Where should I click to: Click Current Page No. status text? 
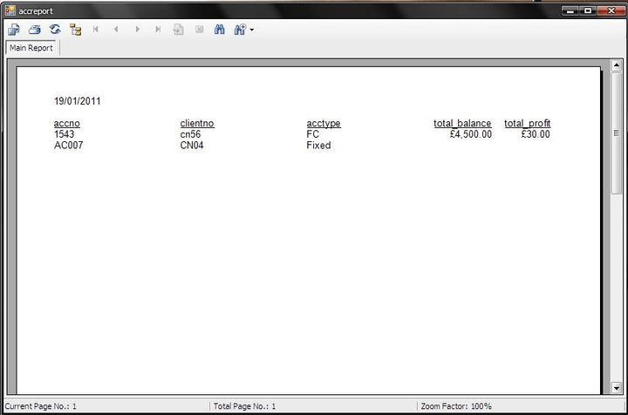[40, 406]
